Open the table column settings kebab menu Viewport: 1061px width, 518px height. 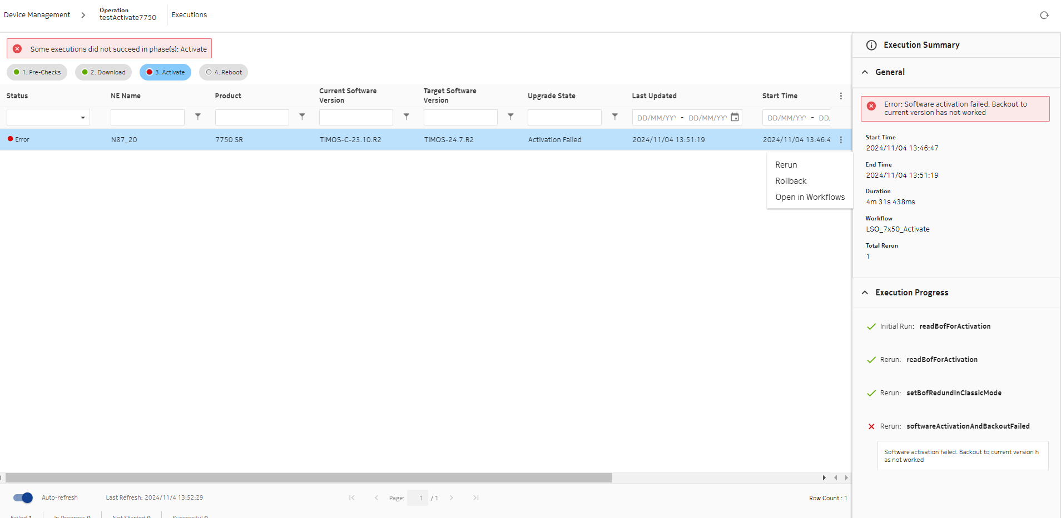tap(840, 96)
